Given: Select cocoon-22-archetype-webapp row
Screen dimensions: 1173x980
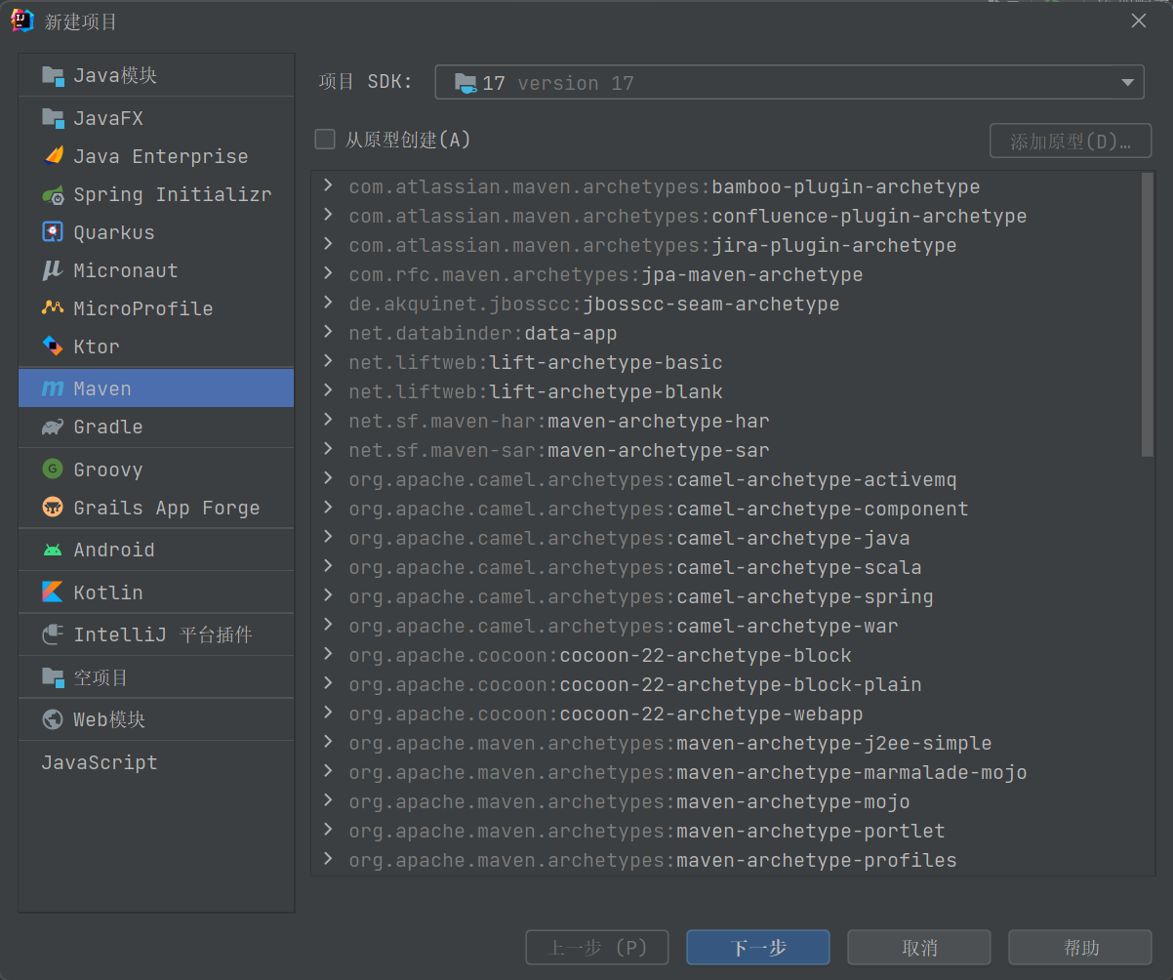Looking at the screenshot, I should [726, 714].
